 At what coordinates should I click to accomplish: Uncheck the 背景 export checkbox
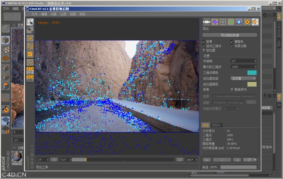click(204, 41)
